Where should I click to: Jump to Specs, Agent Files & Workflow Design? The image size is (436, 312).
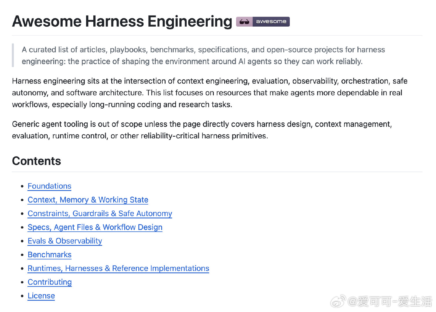pyautogui.click(x=95, y=227)
